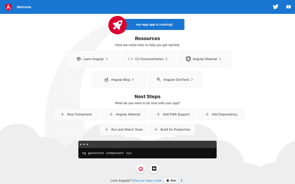This screenshot has height=184, width=295.
Task: Click the Angular shield logo
Action: click(x=8, y=7)
